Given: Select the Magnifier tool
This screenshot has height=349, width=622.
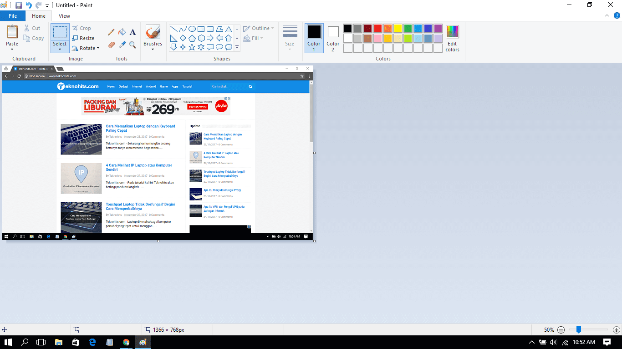Looking at the screenshot, I should (x=133, y=45).
